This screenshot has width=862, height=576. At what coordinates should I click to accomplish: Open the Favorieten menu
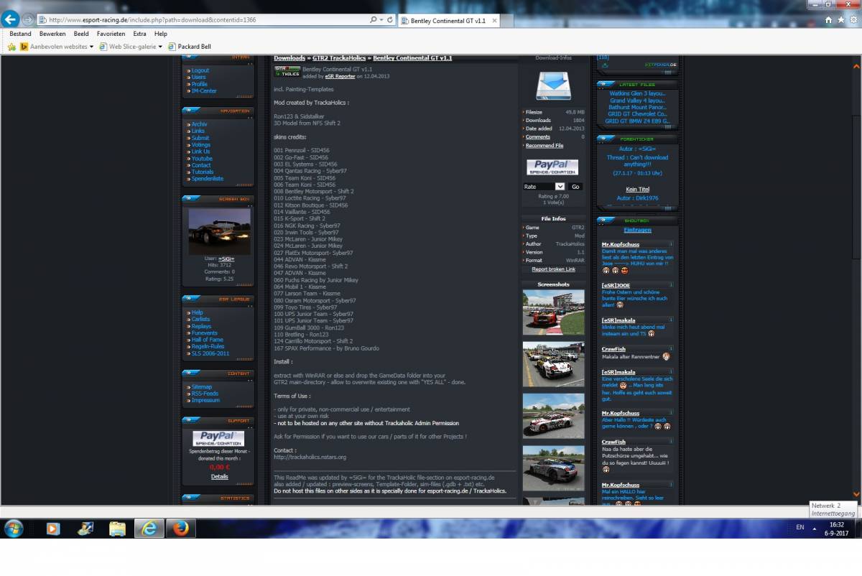(x=111, y=34)
